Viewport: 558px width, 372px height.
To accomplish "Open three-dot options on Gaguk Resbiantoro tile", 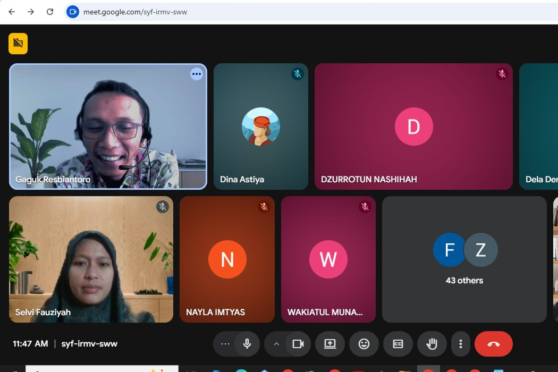I will point(197,74).
